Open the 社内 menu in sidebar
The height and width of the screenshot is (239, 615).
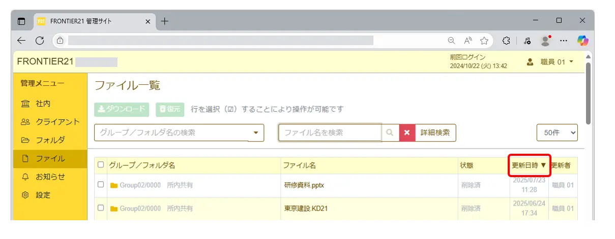point(43,104)
